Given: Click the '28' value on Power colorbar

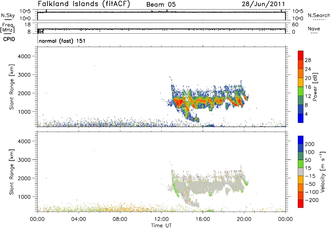Looking at the screenshot, I should (308, 60).
